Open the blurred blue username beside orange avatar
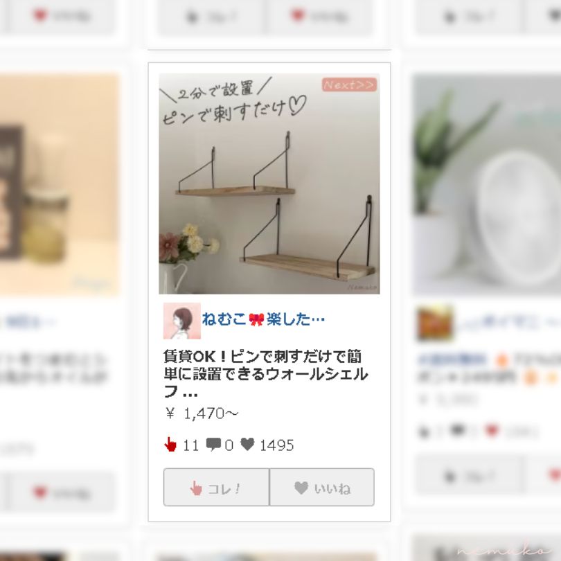Screen dimensions: 561x561 pos(508,323)
